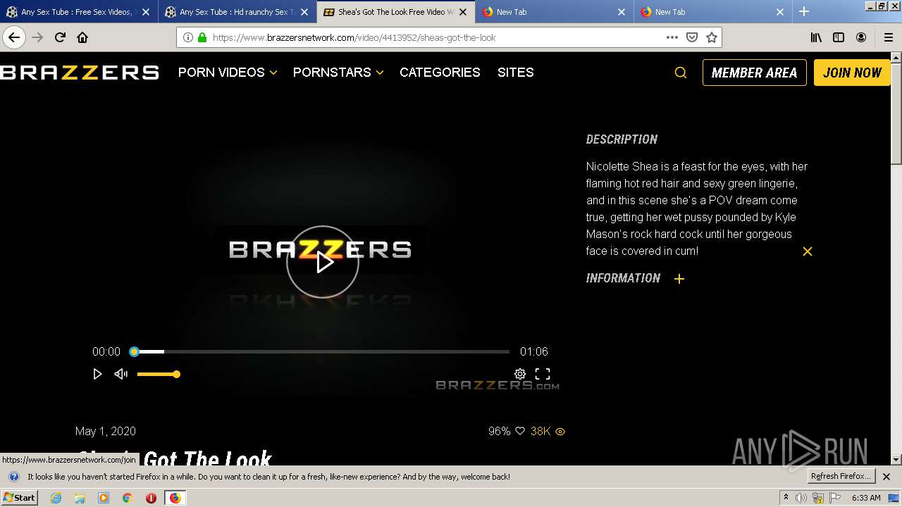Open the taskbar media player icon
Image resolution: width=902 pixels, height=507 pixels.
pyautogui.click(x=104, y=498)
